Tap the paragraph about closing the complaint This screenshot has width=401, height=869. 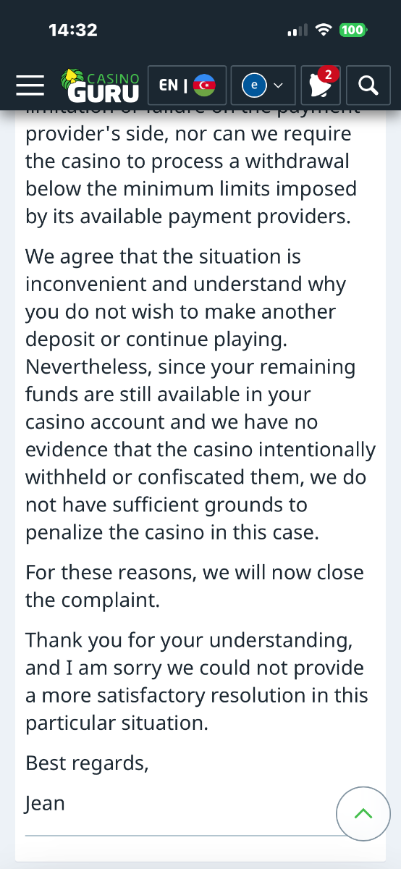click(195, 586)
